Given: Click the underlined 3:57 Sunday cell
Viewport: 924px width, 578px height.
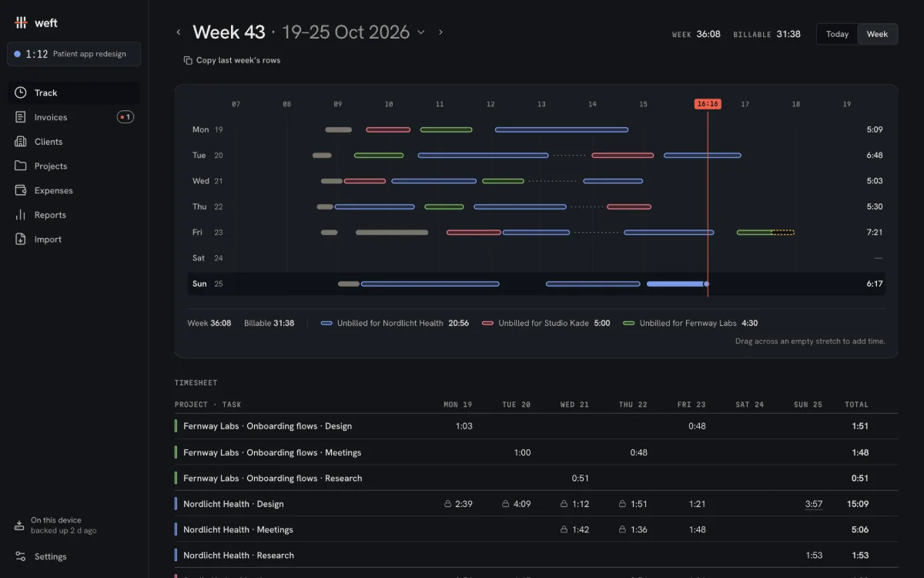Looking at the screenshot, I should (x=814, y=504).
